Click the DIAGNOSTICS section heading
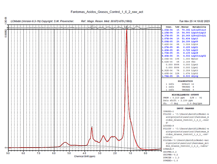Viewport: 217px width, 164px height. (188, 80)
